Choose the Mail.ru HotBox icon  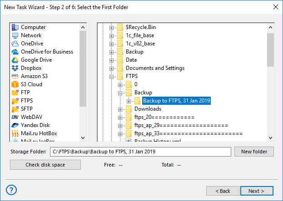[15, 133]
